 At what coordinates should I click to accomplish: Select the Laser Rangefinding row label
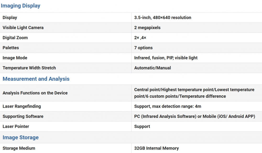click(x=22, y=106)
